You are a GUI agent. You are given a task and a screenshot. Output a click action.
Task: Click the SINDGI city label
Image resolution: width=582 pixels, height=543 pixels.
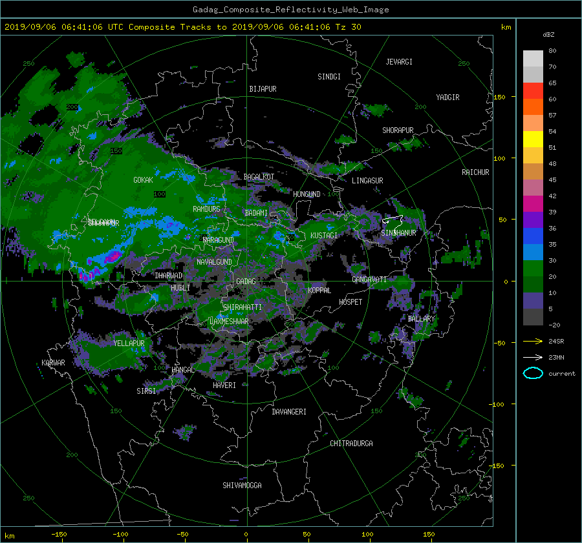click(x=329, y=77)
